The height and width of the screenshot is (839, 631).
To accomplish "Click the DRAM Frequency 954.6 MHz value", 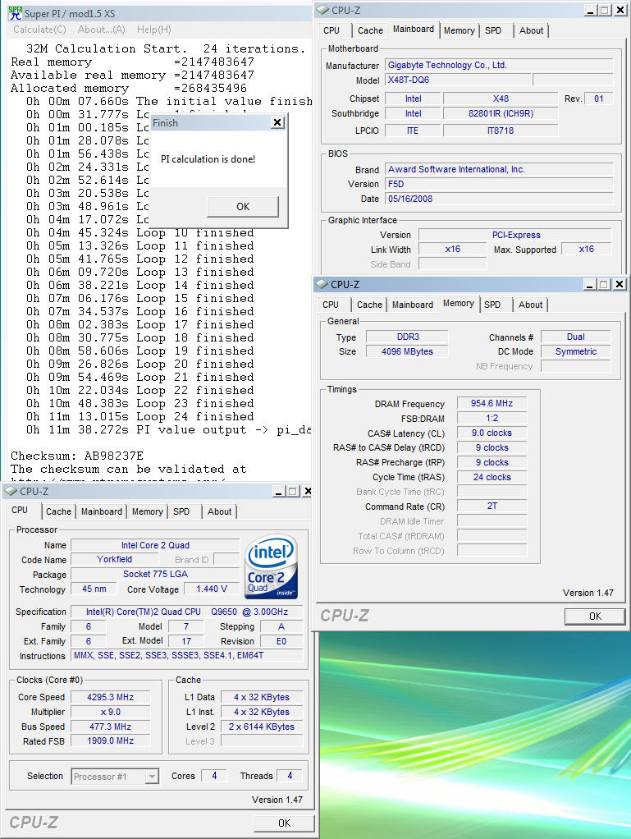I will tap(492, 403).
